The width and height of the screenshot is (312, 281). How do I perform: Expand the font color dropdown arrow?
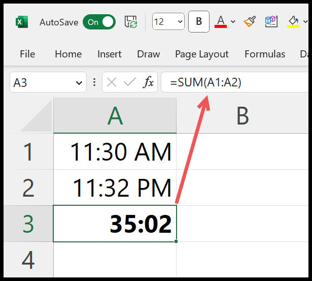[233, 21]
